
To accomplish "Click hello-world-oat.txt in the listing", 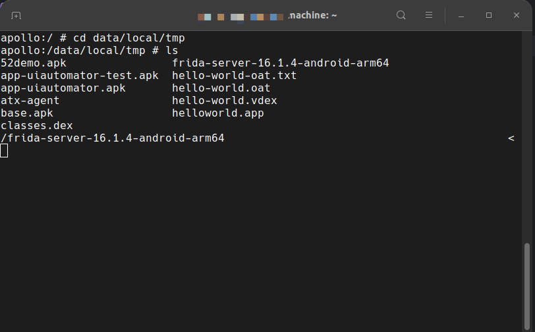I will coord(235,76).
